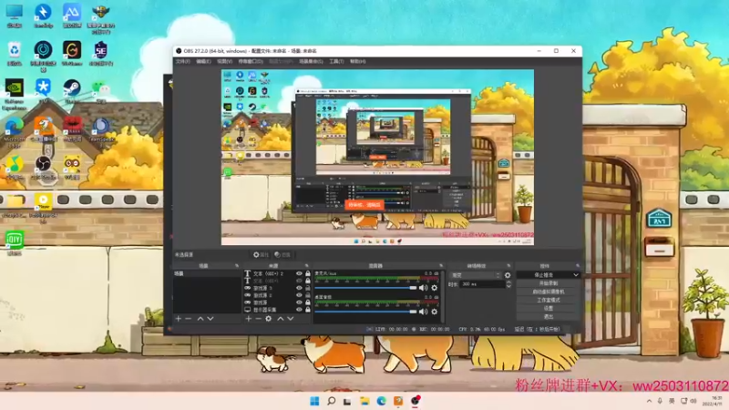Image resolution: width=729 pixels, height=410 pixels.
Task: Open taskbar Search icon
Action: [331, 401]
